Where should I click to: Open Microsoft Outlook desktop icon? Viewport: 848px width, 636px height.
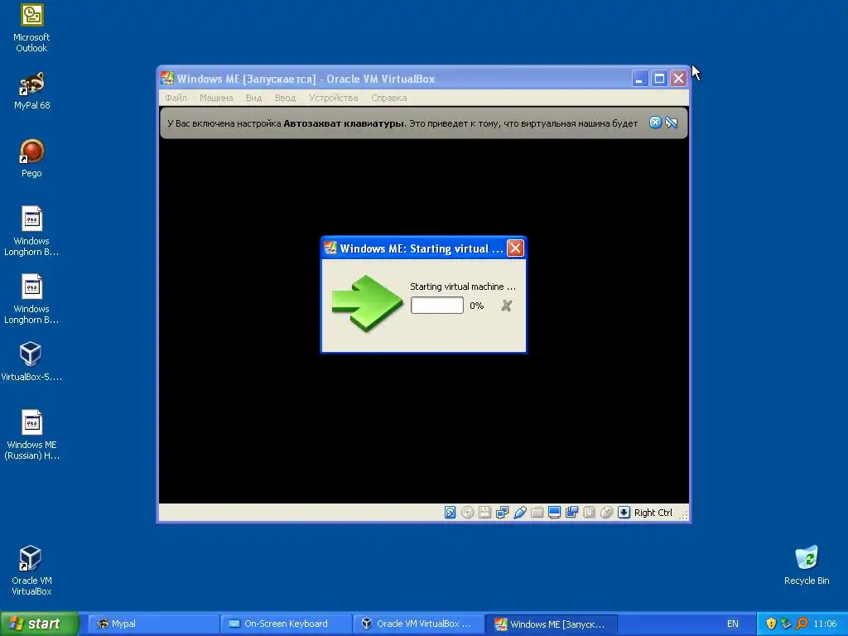tap(31, 28)
